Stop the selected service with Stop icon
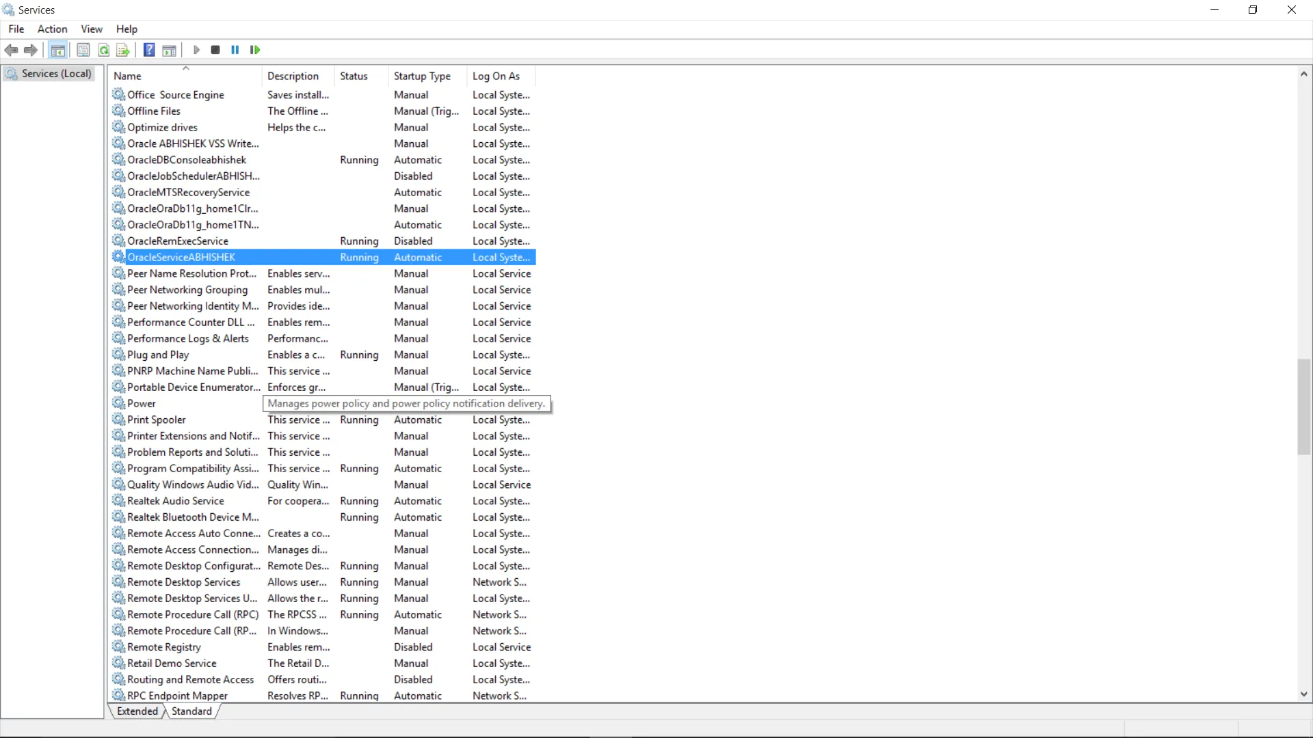The width and height of the screenshot is (1313, 738). point(215,50)
